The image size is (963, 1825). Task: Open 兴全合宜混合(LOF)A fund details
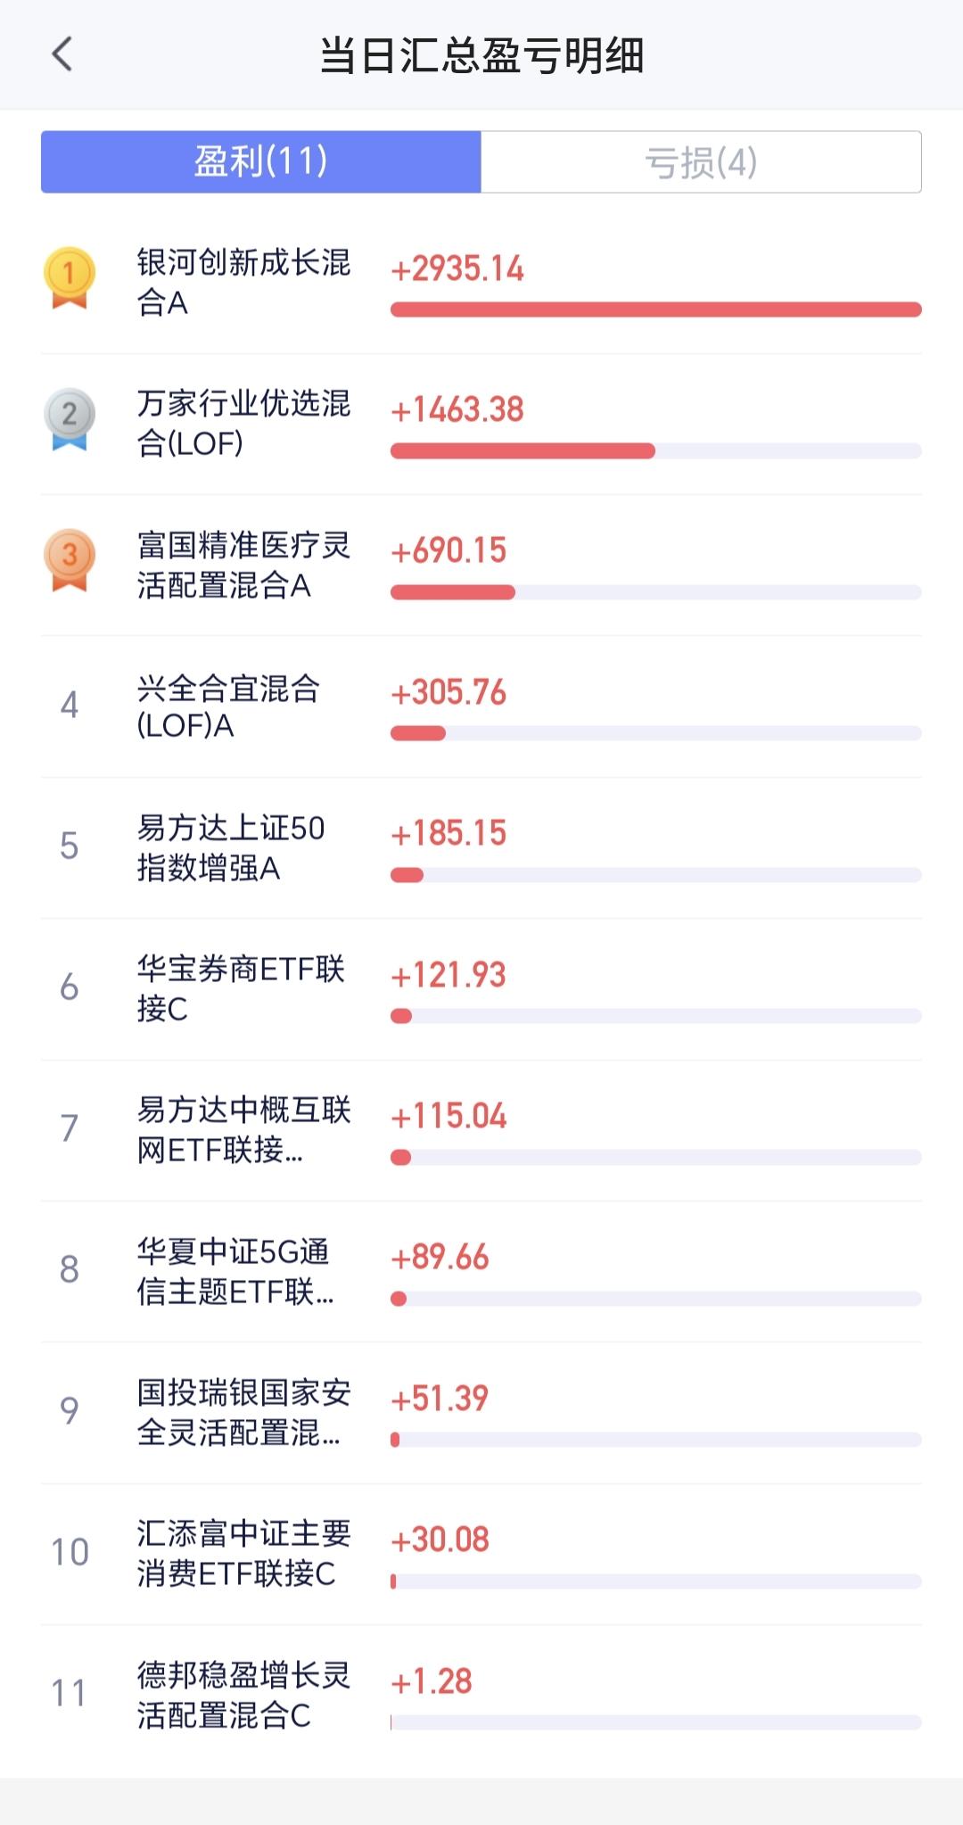pyautogui.click(x=481, y=706)
